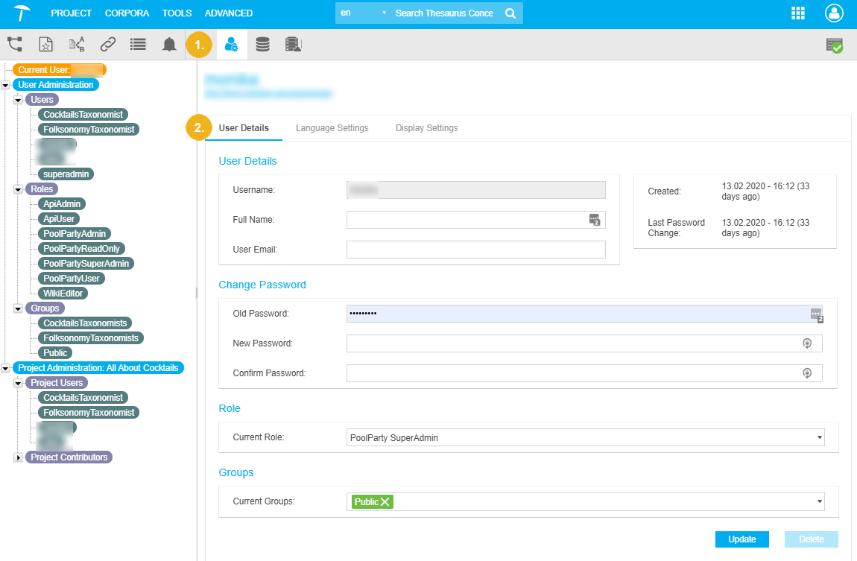Collapse the User Administration node

point(5,85)
